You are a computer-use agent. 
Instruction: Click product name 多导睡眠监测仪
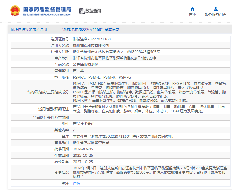click(x=86, y=65)
